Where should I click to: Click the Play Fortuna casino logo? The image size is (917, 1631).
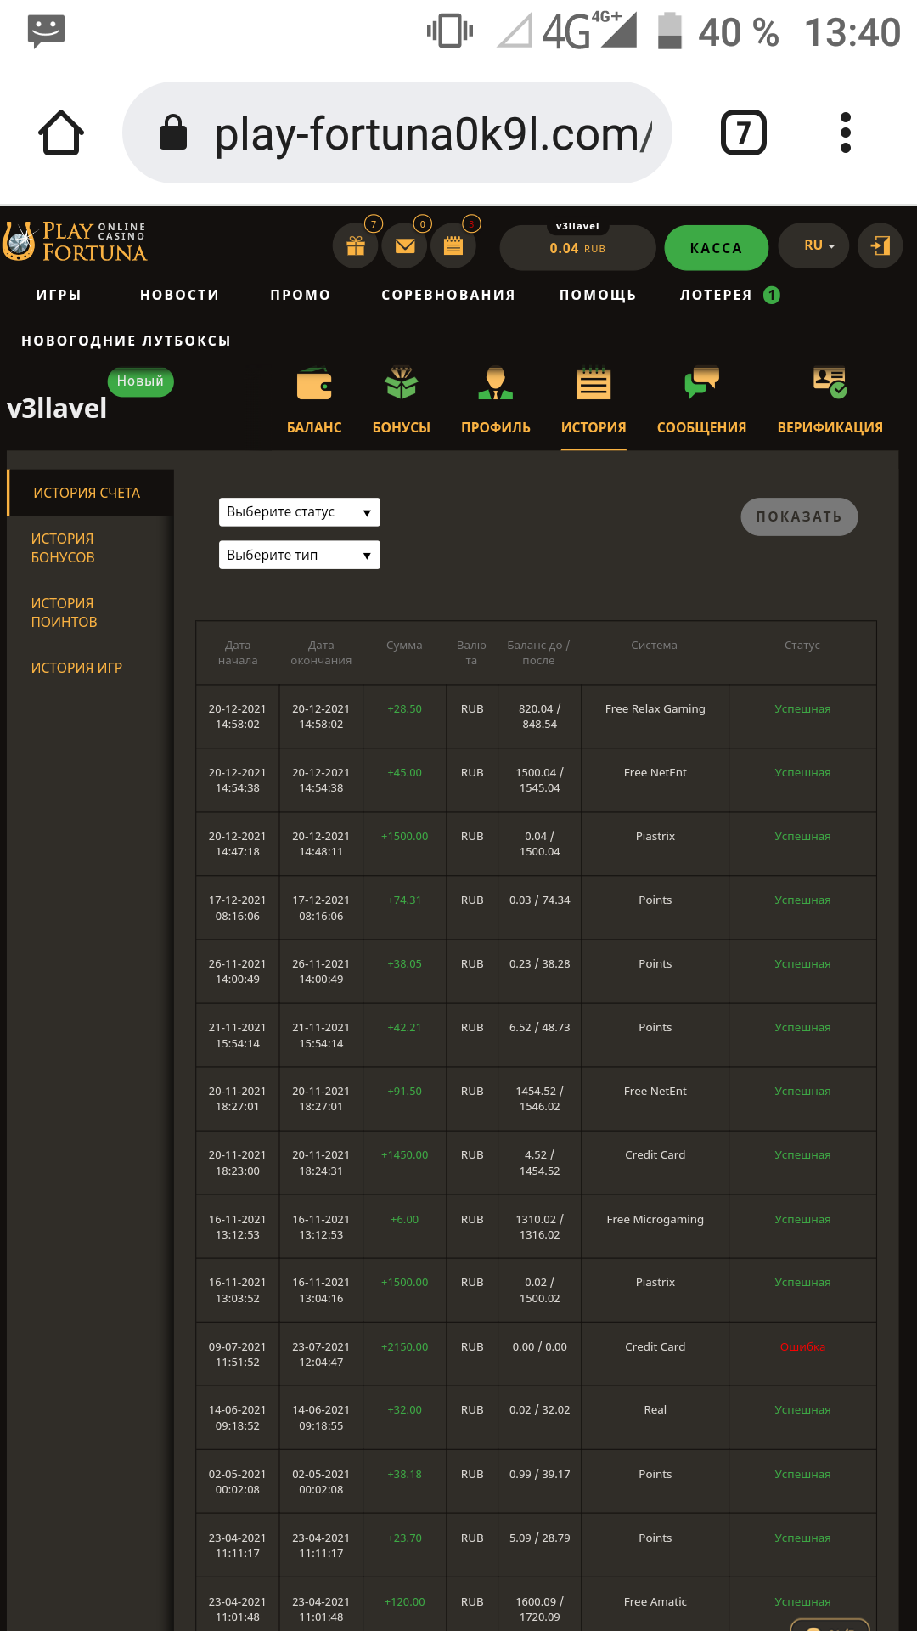coord(75,242)
